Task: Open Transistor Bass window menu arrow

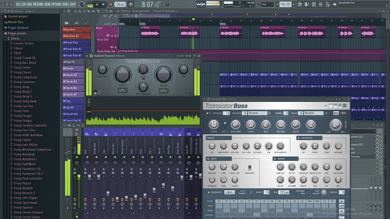Action: click(204, 99)
